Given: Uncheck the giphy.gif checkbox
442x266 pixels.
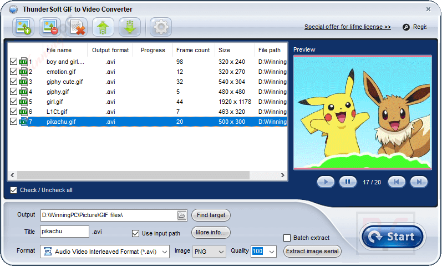Looking at the screenshot, I should pos(13,92).
